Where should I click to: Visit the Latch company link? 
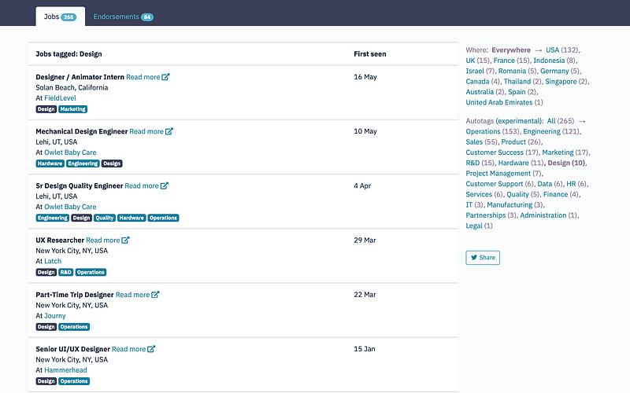click(x=53, y=261)
